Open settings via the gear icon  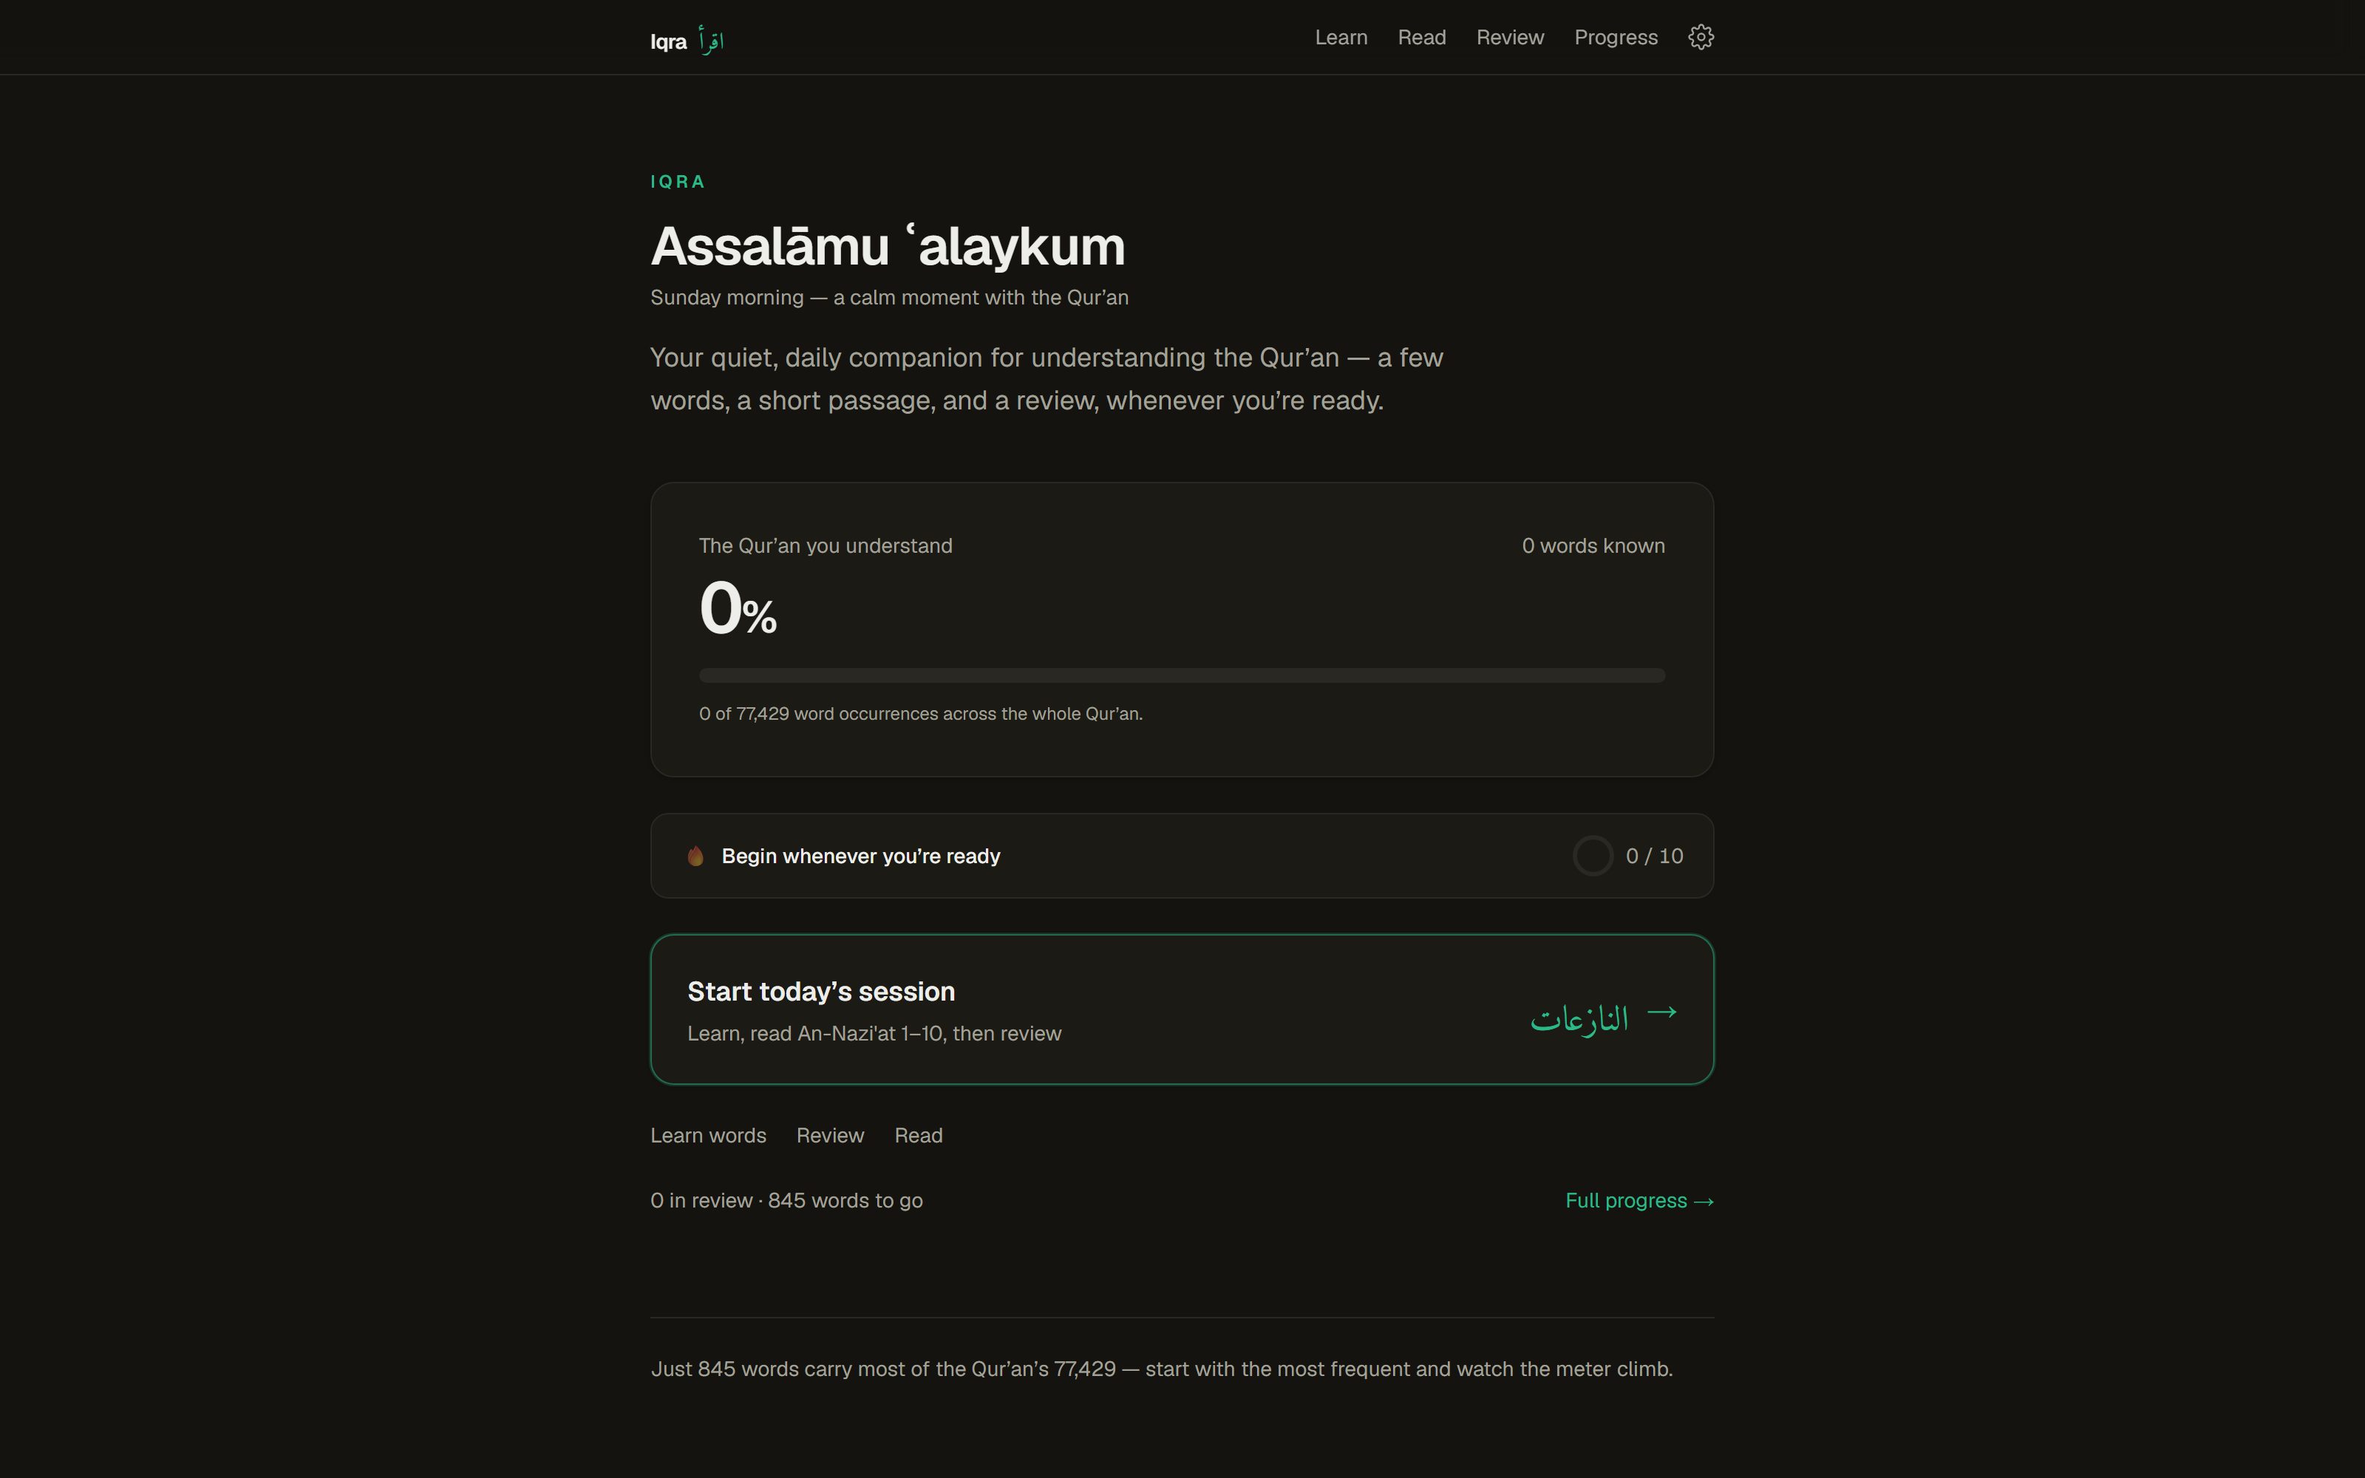1701,37
